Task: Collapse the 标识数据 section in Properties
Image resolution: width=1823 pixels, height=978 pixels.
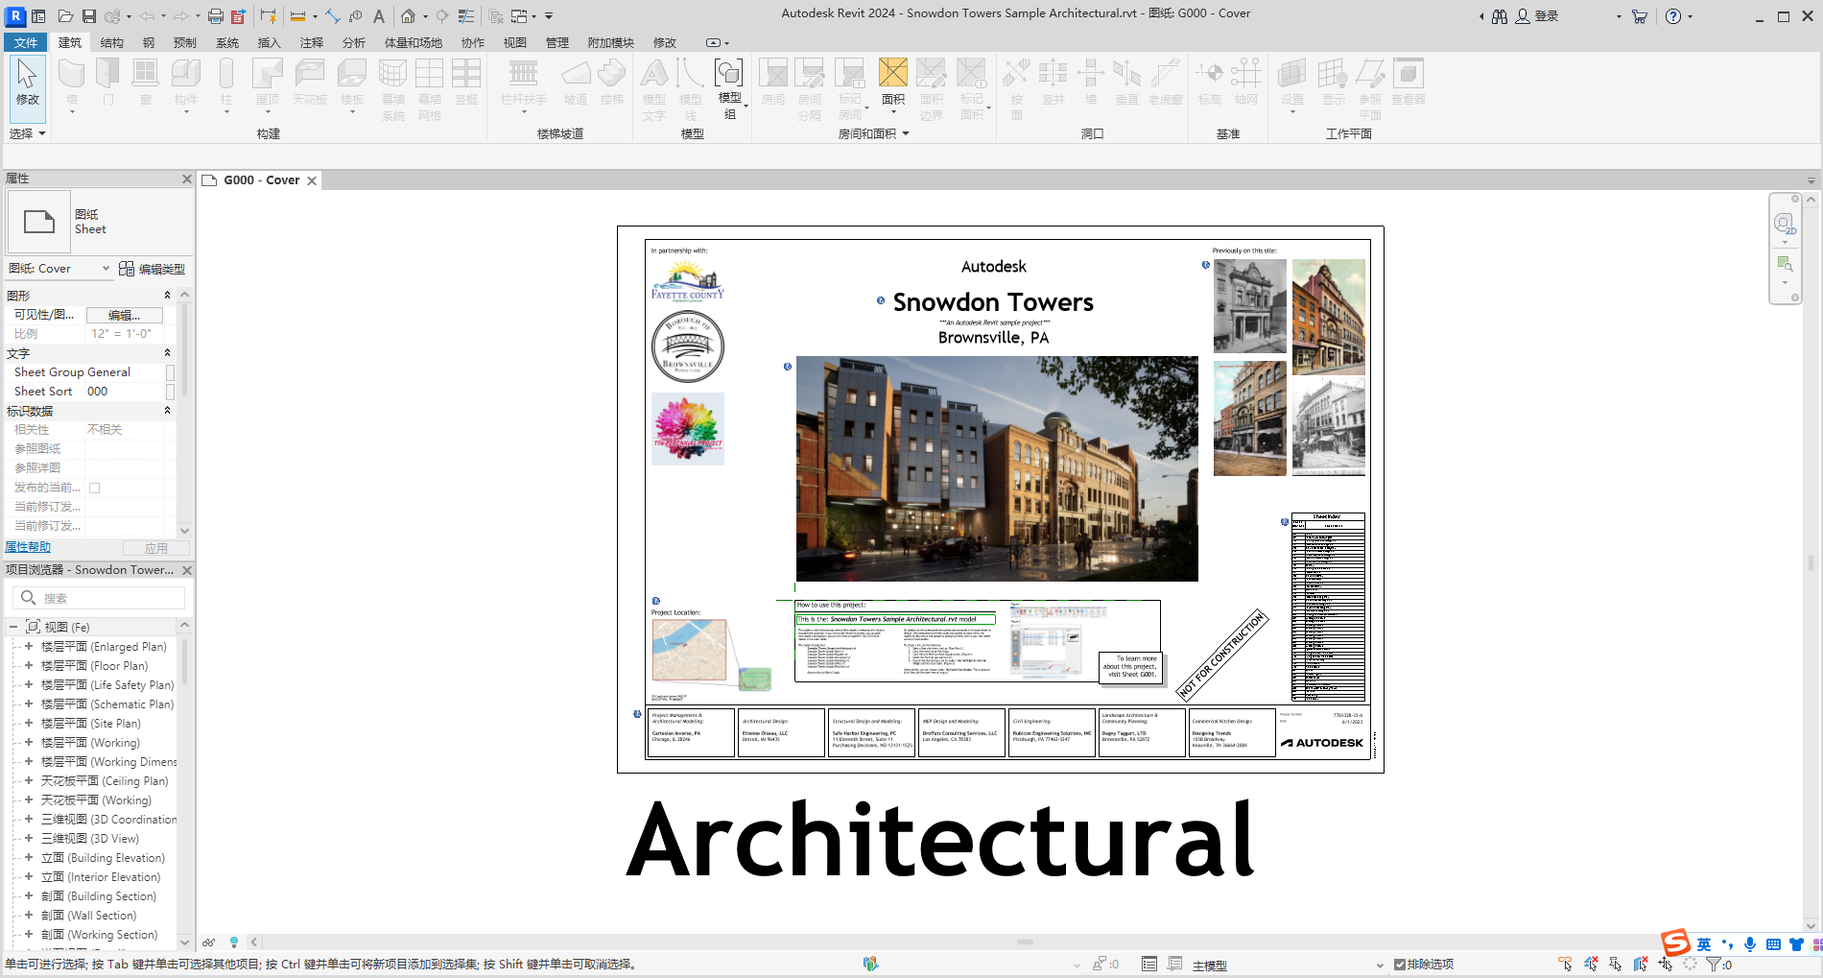Action: (166, 411)
